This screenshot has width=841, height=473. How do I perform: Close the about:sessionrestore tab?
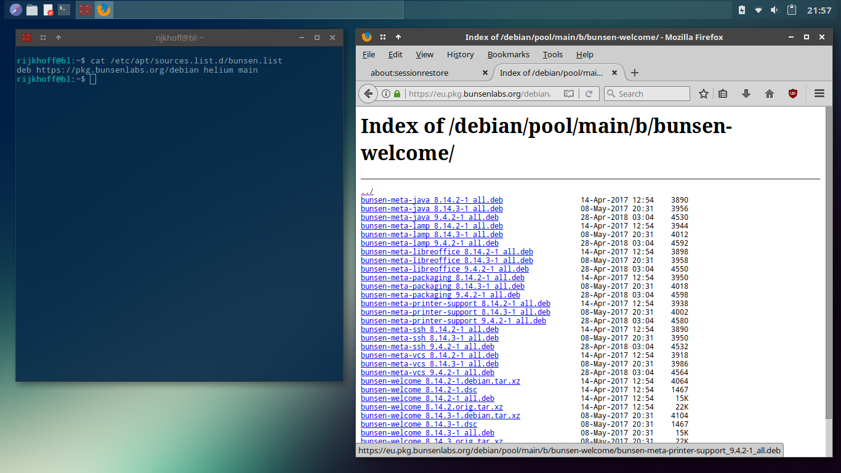coord(485,73)
